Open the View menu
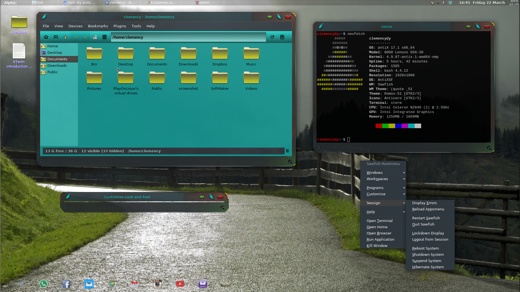This screenshot has height=292, width=520. pos(58,26)
